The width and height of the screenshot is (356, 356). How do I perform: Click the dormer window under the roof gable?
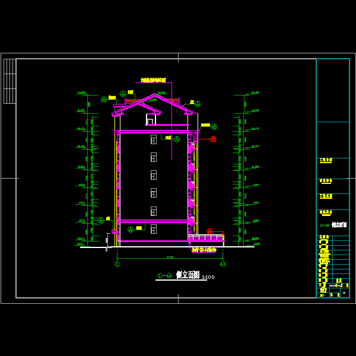point(150,120)
